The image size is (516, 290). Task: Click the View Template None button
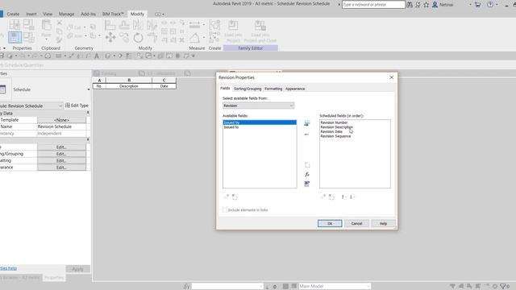coord(61,120)
